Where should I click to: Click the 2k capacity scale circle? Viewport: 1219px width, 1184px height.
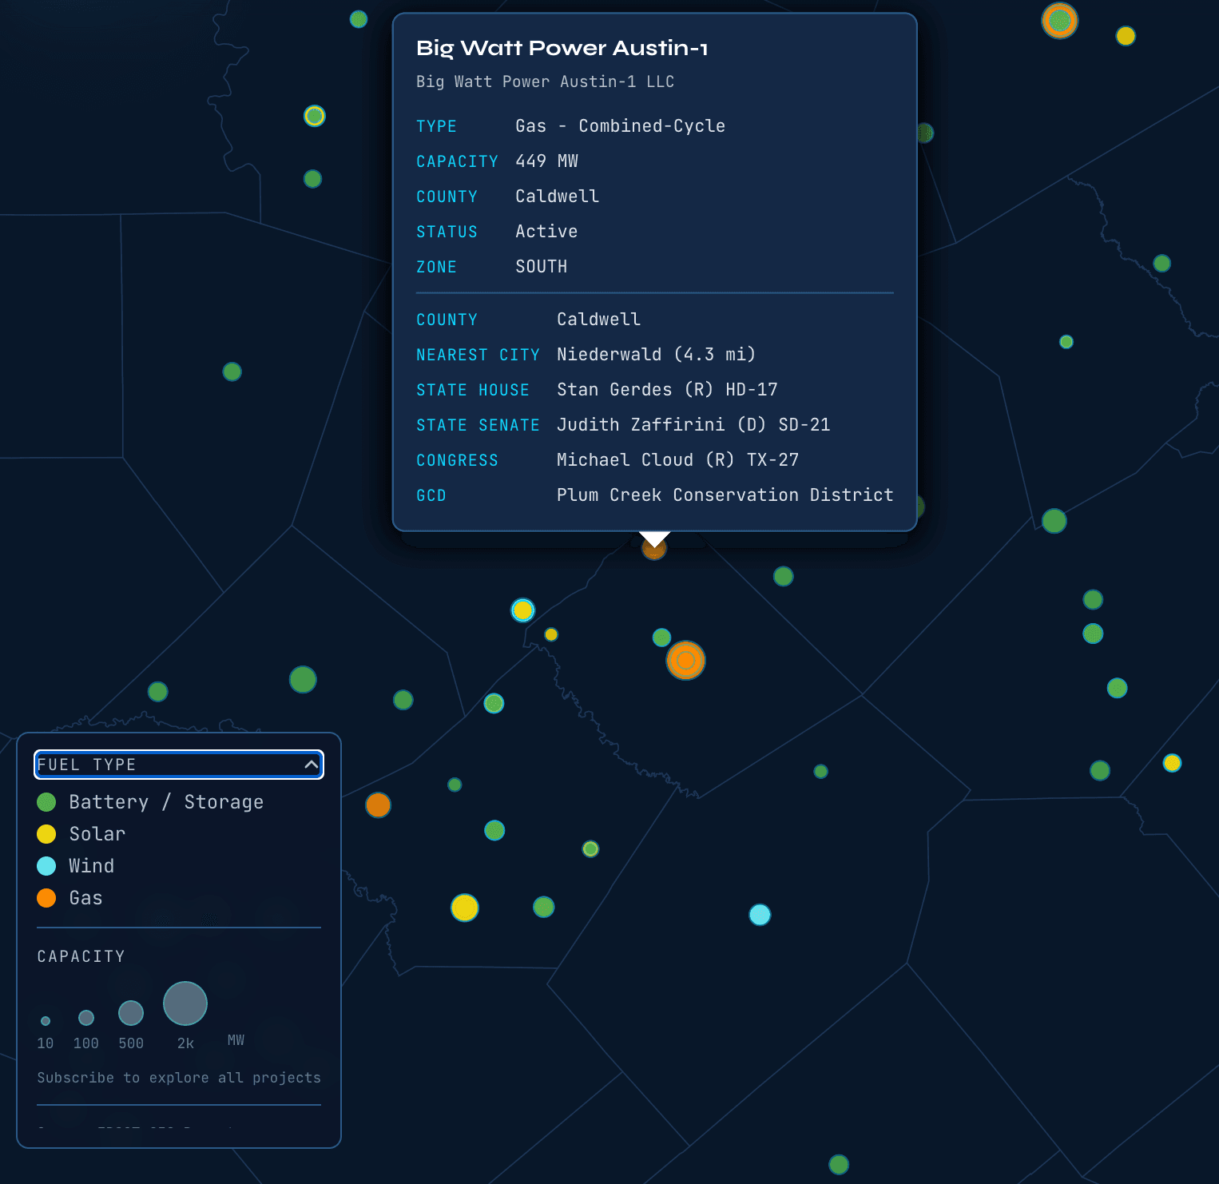pyautogui.click(x=185, y=1003)
